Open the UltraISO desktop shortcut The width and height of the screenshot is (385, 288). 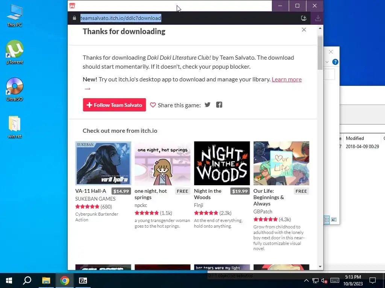pyautogui.click(x=15, y=89)
